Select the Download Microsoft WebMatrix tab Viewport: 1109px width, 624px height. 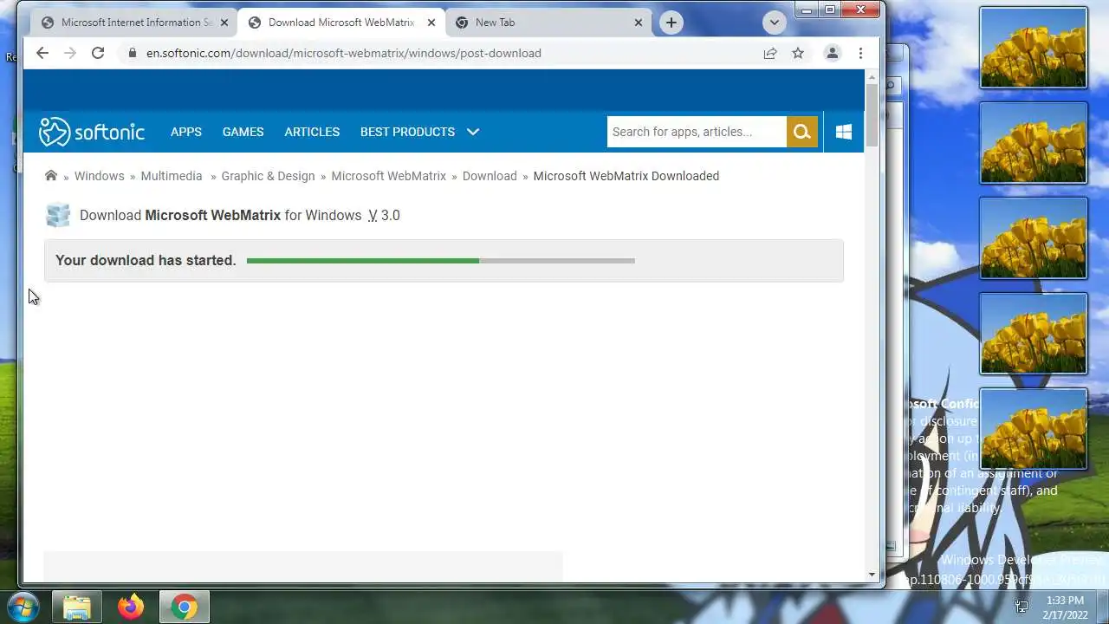(340, 23)
